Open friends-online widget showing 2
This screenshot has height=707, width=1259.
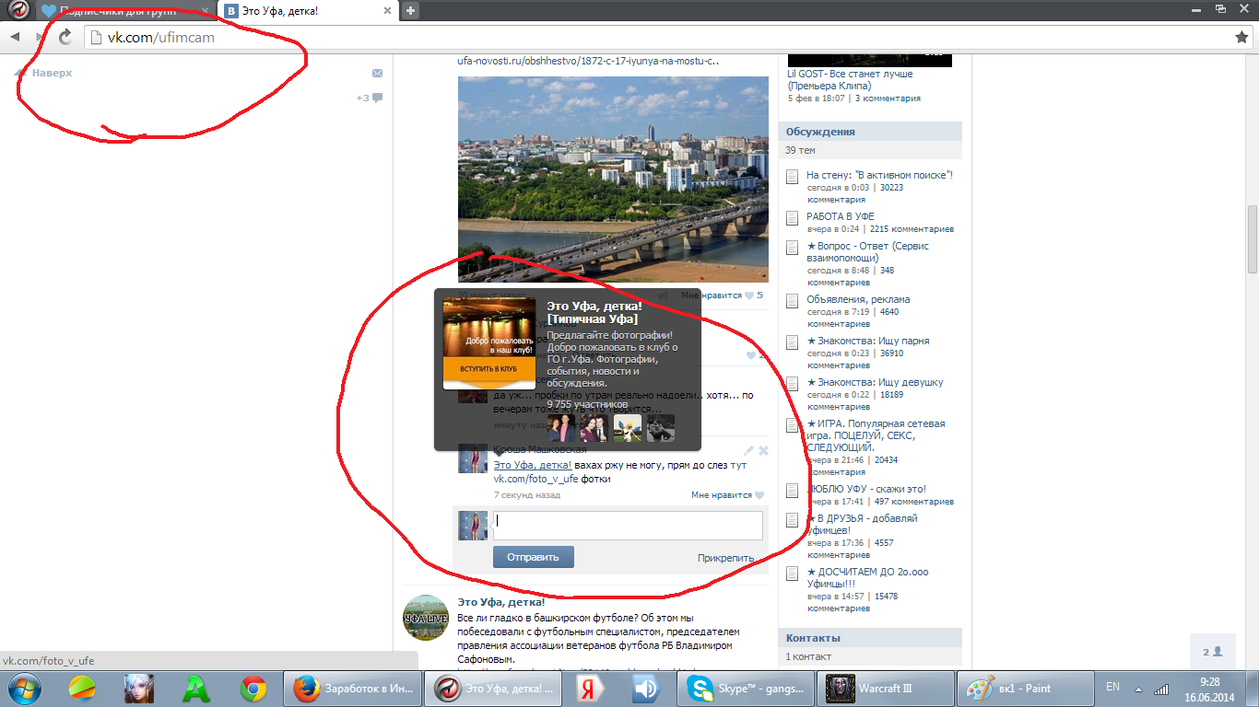click(x=1212, y=652)
